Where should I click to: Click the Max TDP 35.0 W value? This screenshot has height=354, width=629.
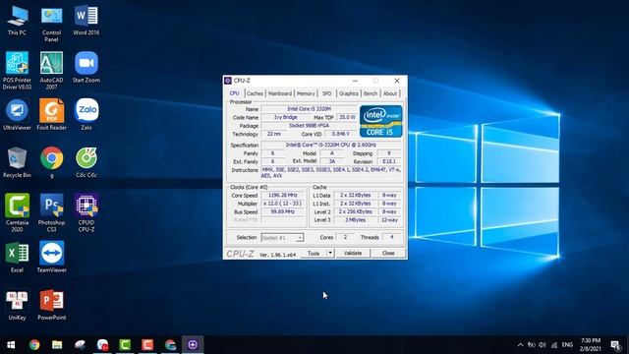click(x=347, y=117)
